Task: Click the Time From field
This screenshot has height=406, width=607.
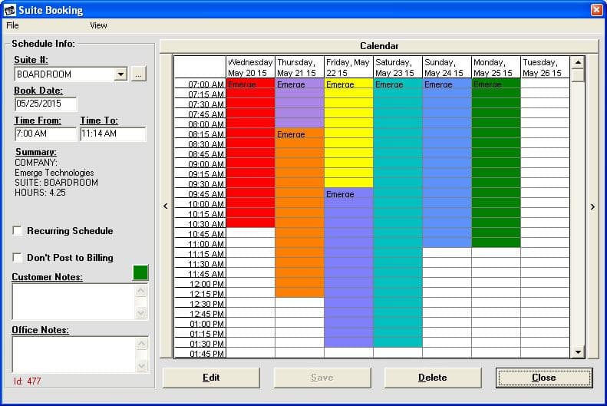Action: [46, 134]
